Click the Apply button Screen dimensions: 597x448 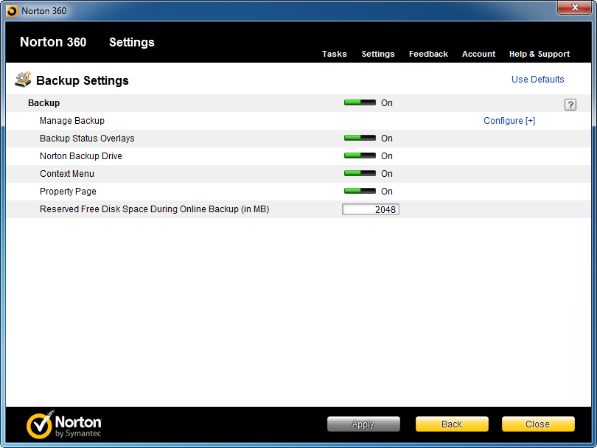[x=363, y=424]
